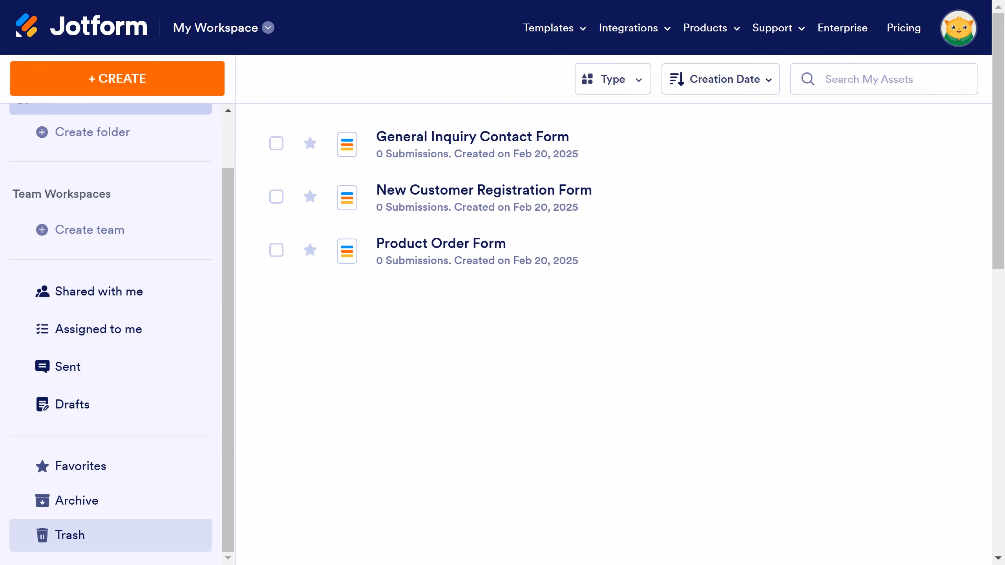
Task: Open the Creation Date sort dropdown
Action: (x=720, y=79)
